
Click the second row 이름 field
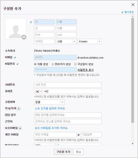click(x=66, y=28)
